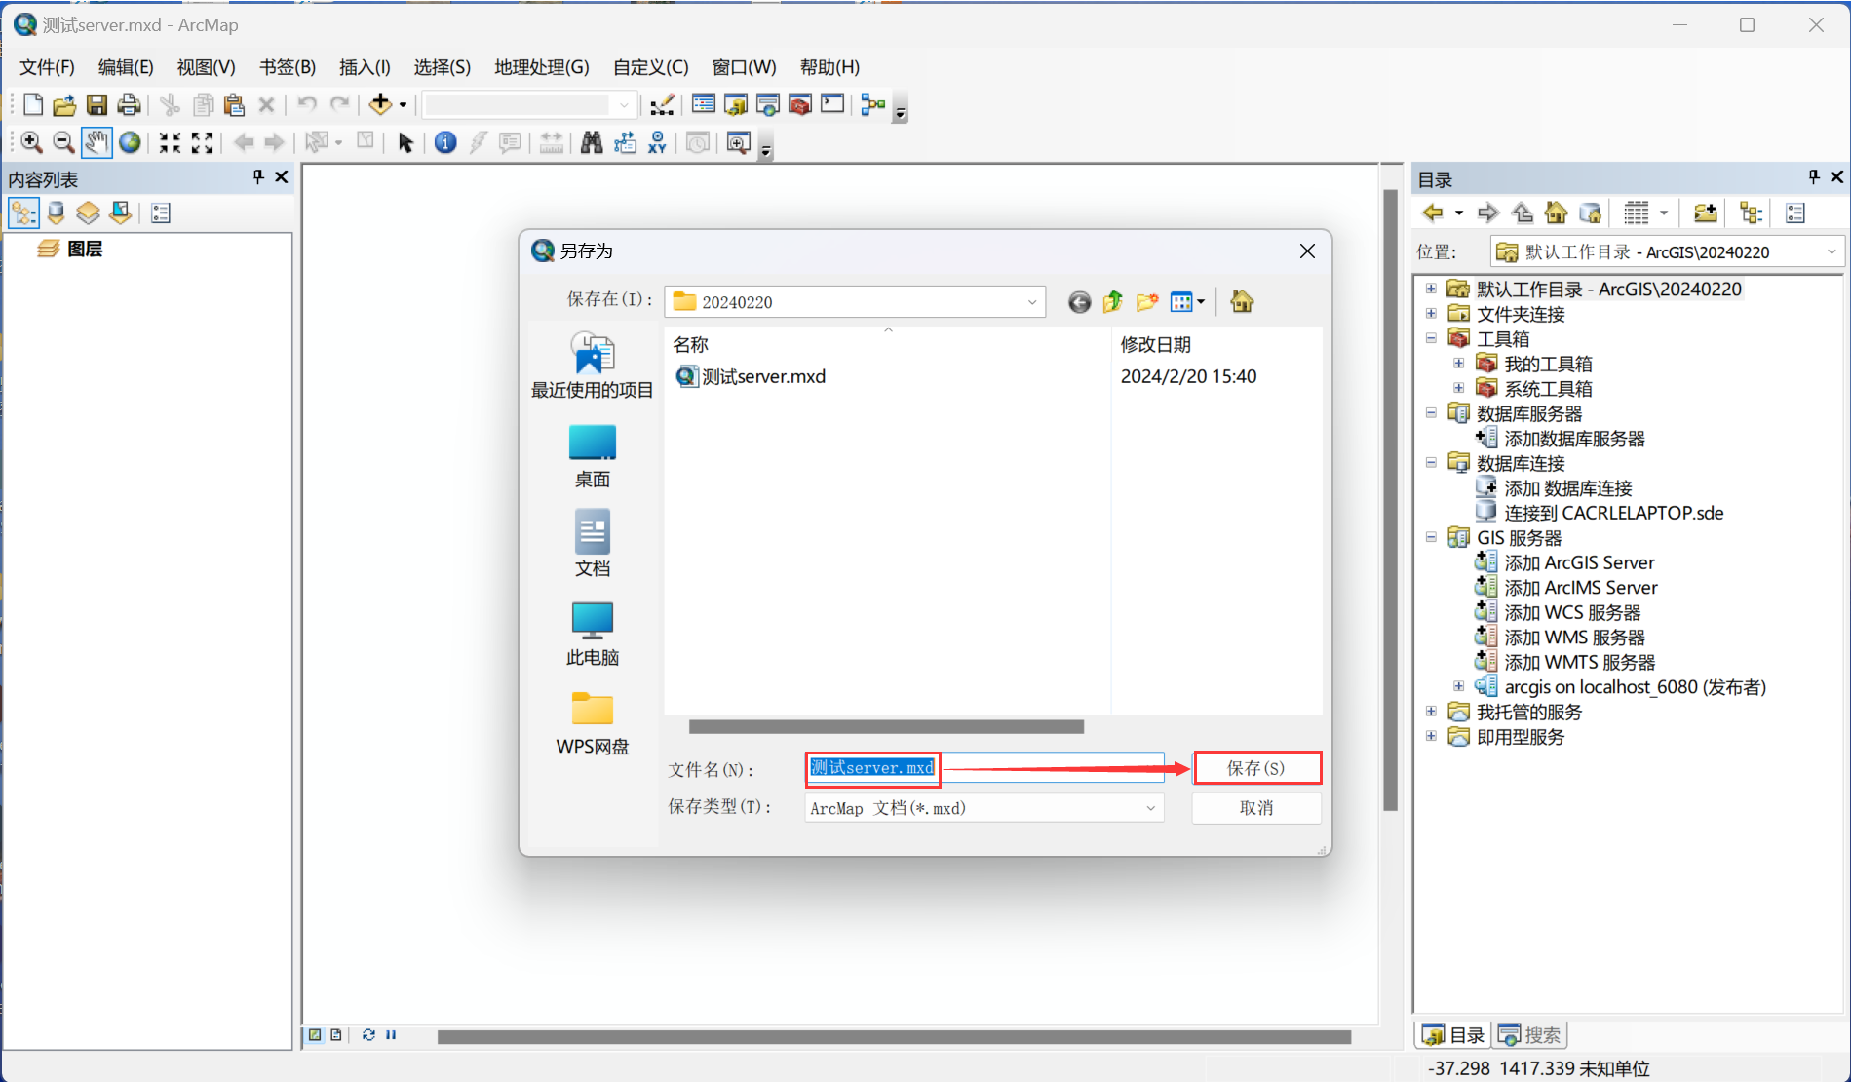Open a map document with the Open icon

pyautogui.click(x=64, y=104)
